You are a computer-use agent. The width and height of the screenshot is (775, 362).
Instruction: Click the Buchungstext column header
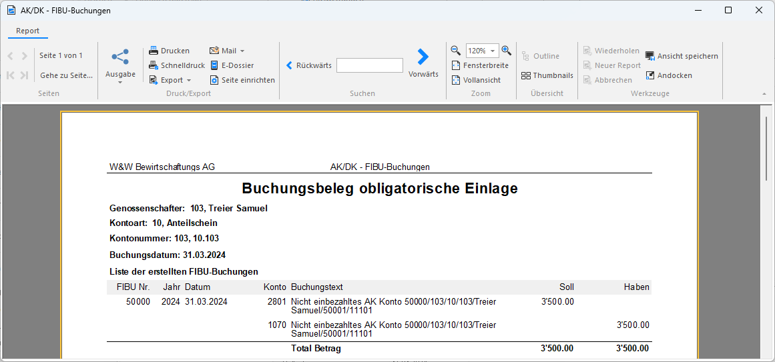(317, 287)
